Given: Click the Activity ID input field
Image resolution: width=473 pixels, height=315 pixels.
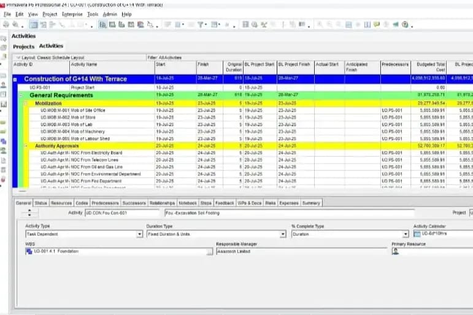Looking at the screenshot, I should point(122,213).
